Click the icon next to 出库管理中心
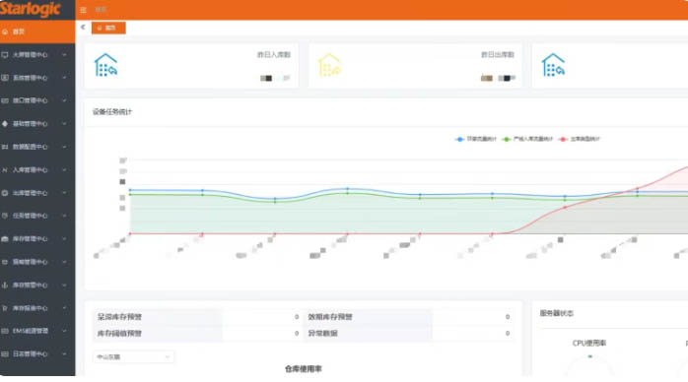Screen dimensions: 688x382 click(x=5, y=193)
